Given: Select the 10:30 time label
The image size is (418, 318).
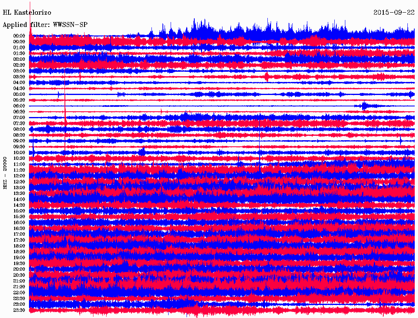Looking at the screenshot, I should pyautogui.click(x=19, y=159).
